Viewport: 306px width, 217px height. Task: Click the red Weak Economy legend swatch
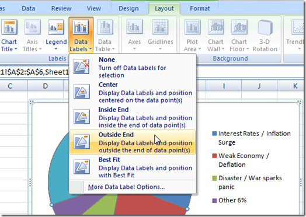coord(214,156)
